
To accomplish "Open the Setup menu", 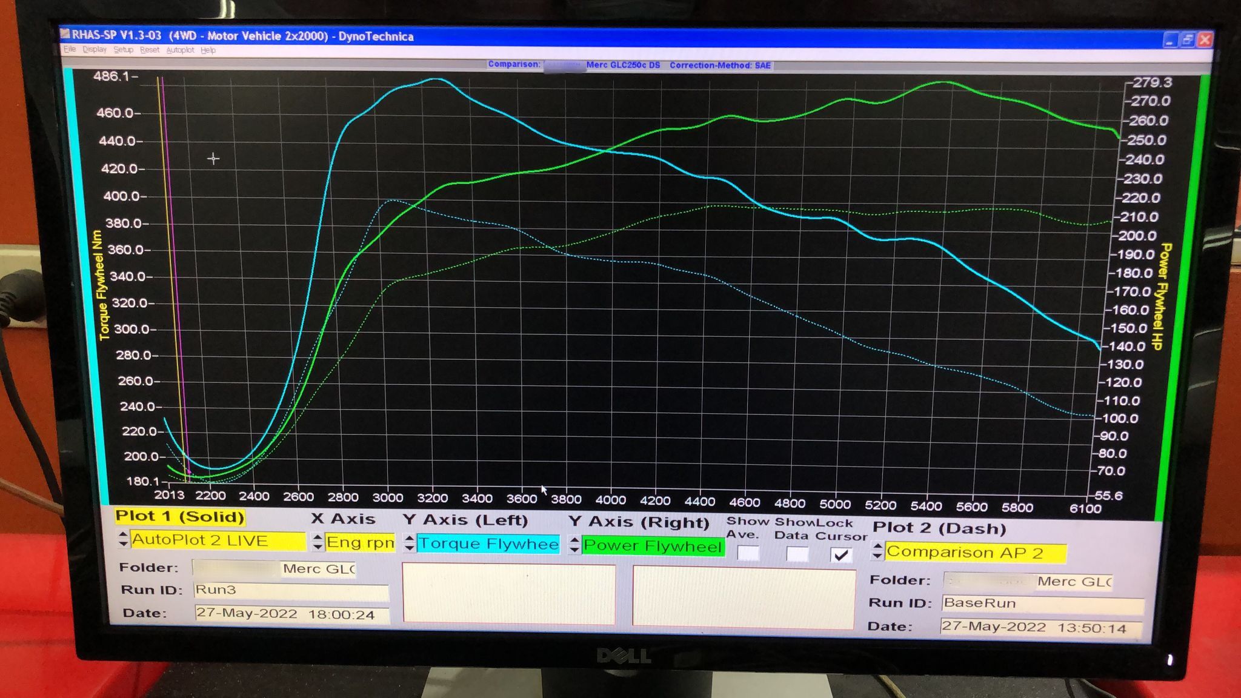I will coord(123,50).
